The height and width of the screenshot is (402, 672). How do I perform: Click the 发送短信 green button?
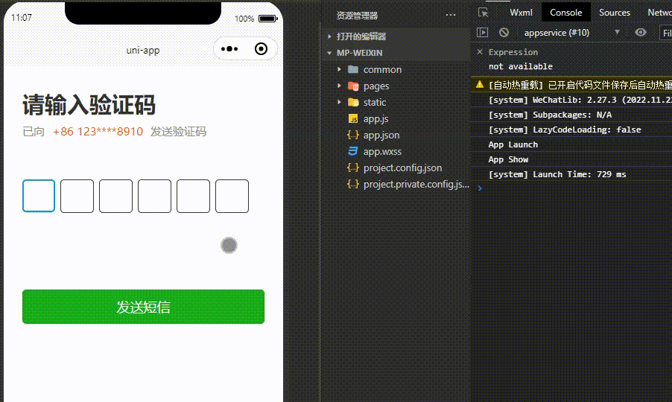tap(143, 307)
